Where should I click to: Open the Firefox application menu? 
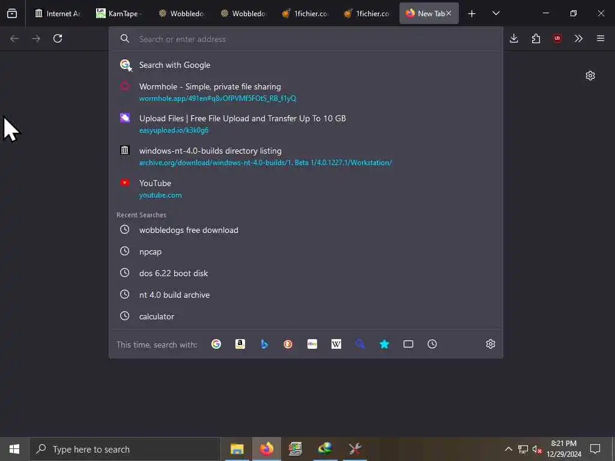point(601,38)
